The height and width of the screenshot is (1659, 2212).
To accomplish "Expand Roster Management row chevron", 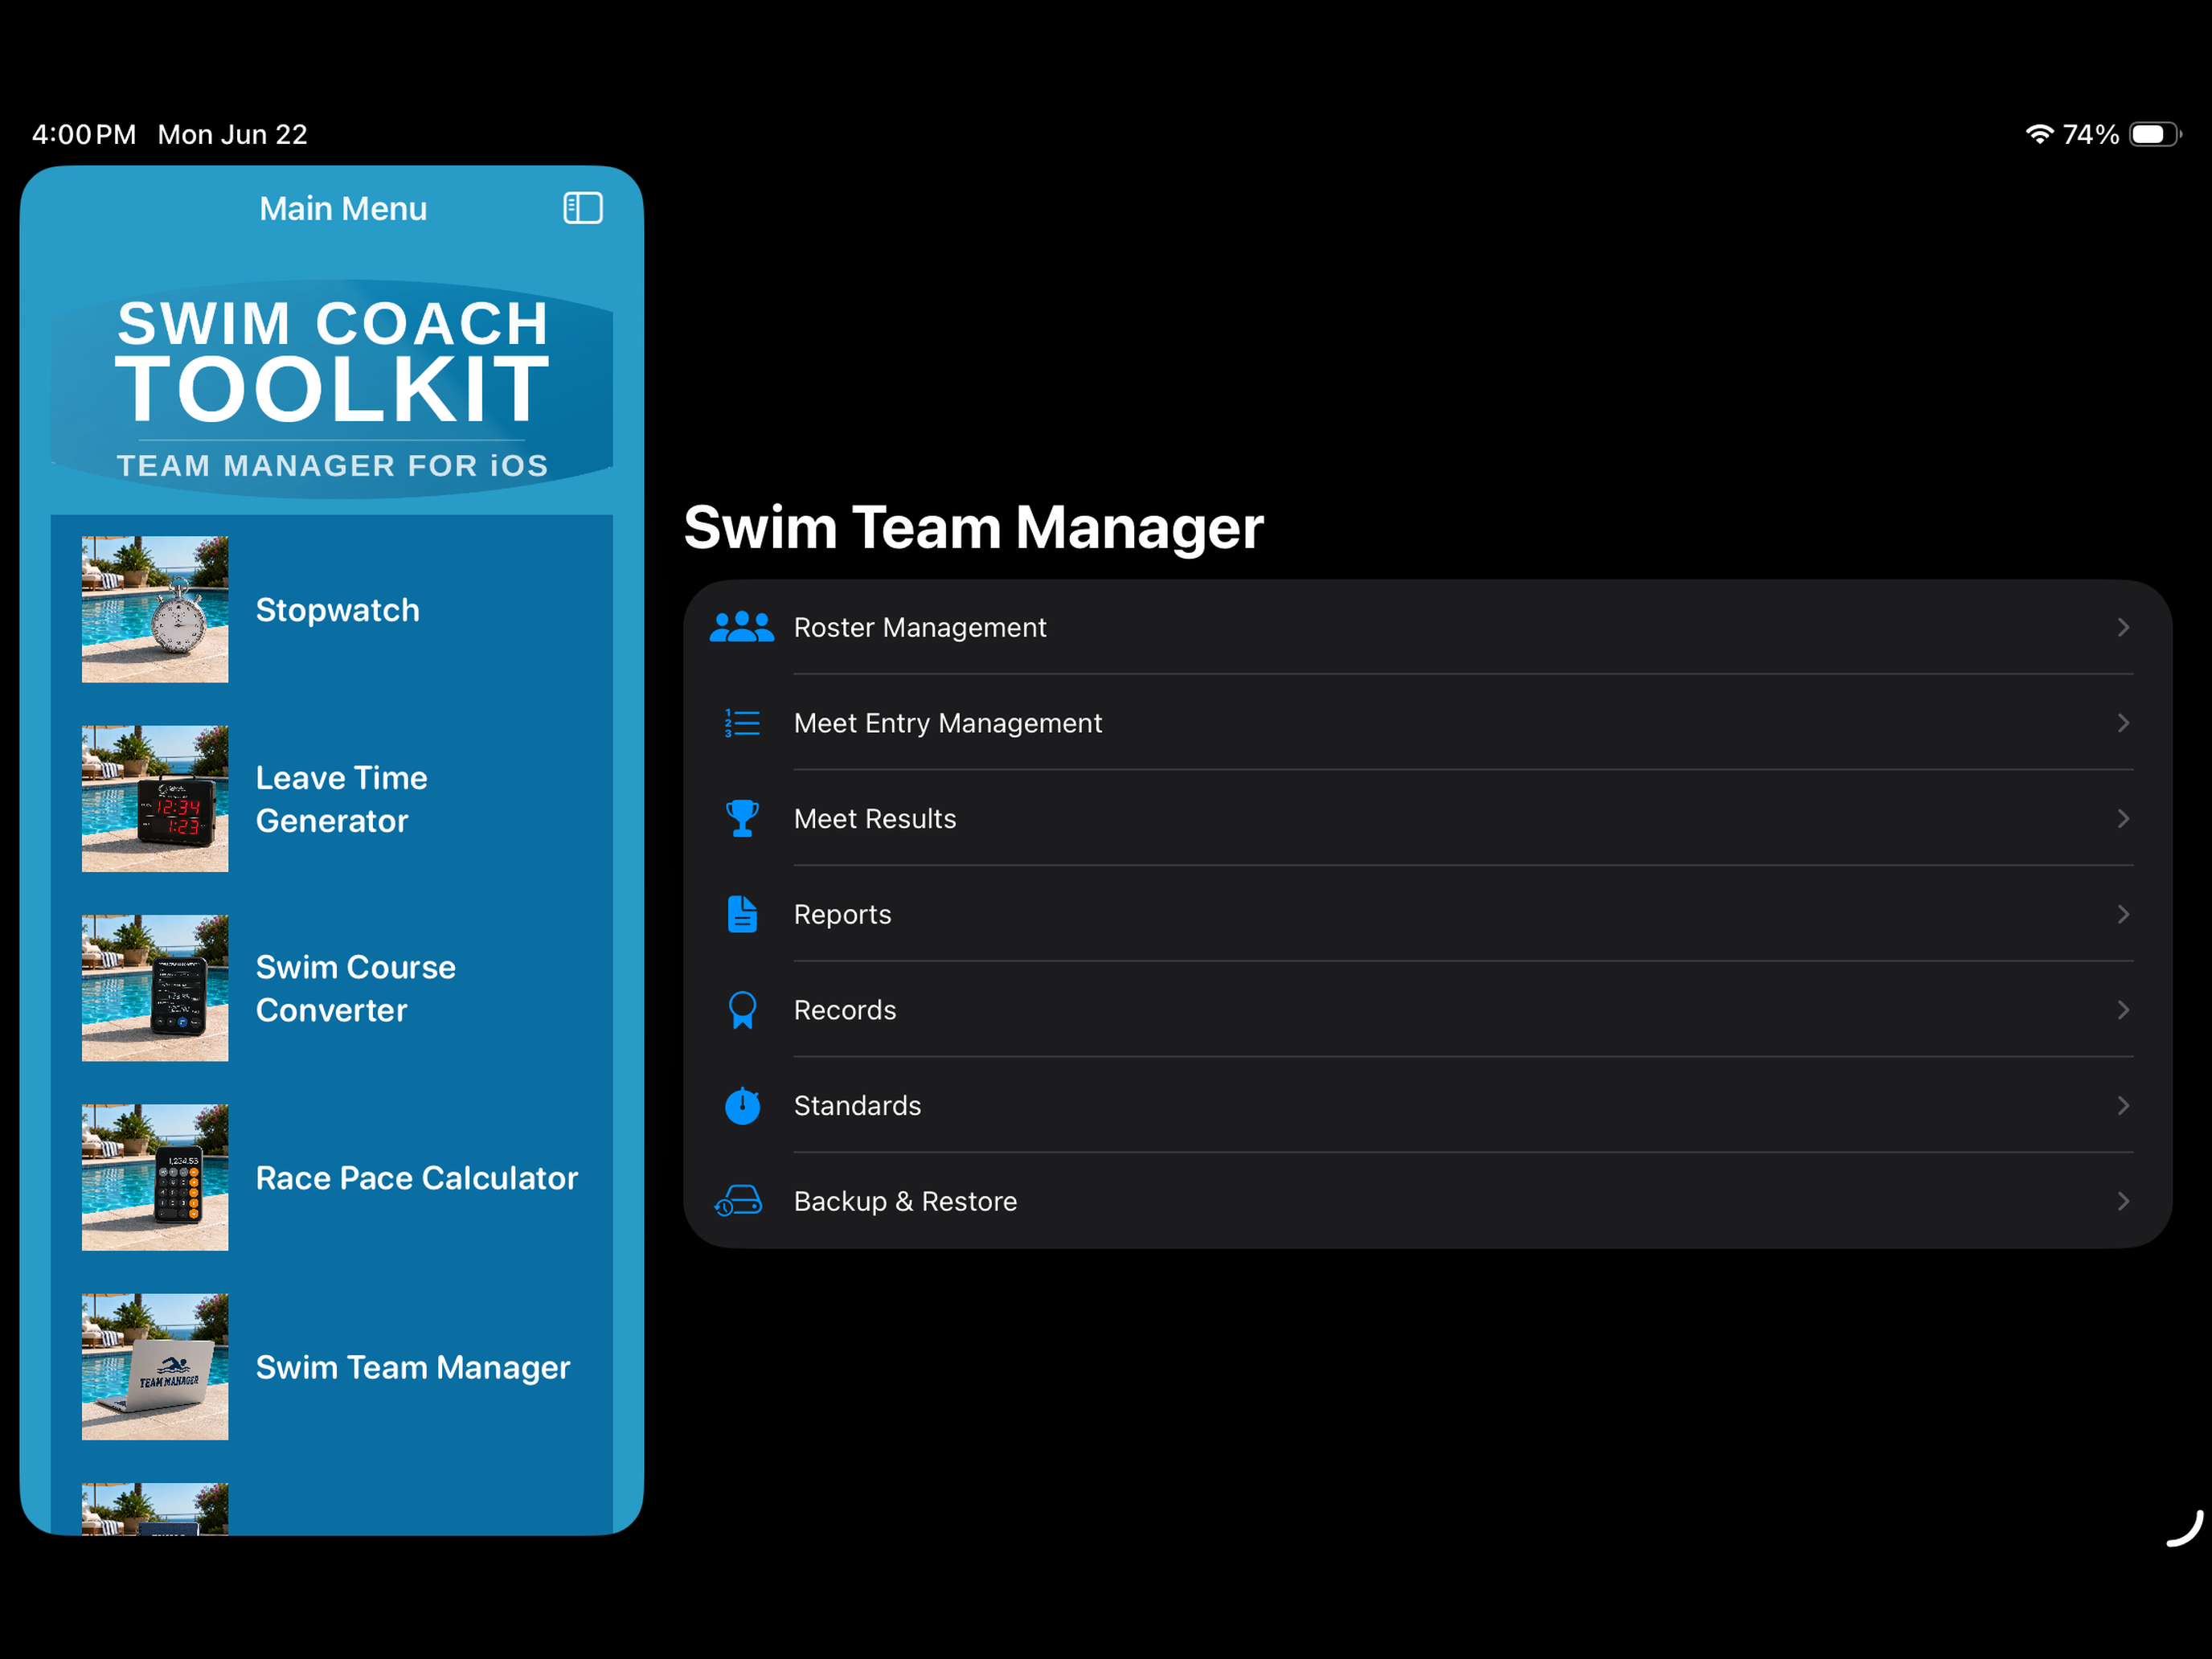I will 2123,627.
